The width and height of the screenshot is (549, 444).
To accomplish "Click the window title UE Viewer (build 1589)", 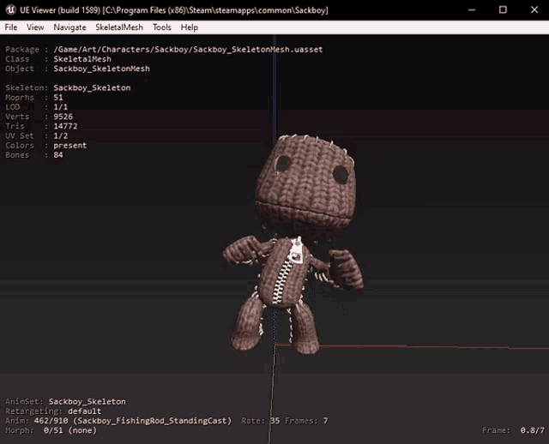I will (60, 10).
